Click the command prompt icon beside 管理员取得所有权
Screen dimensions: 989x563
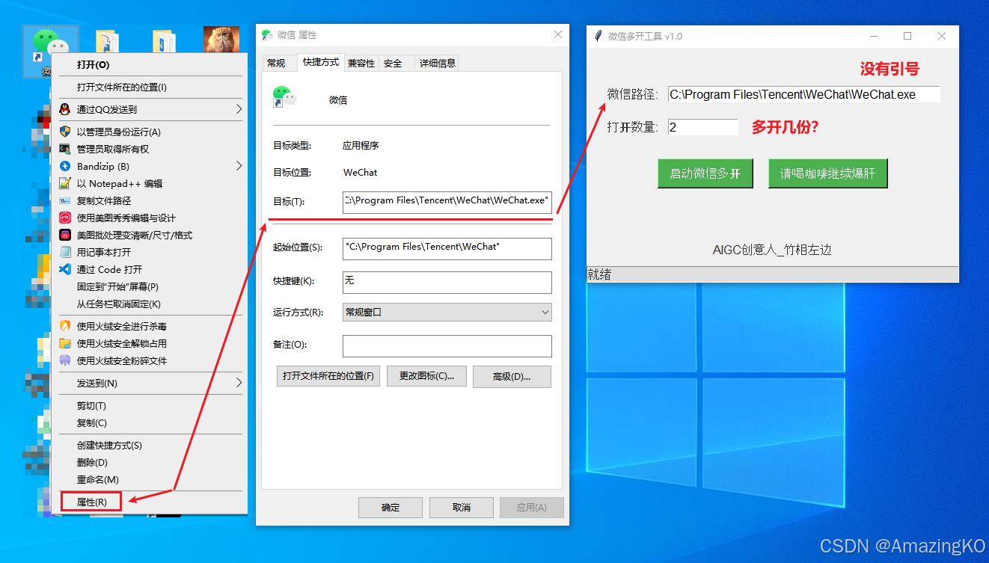65,149
